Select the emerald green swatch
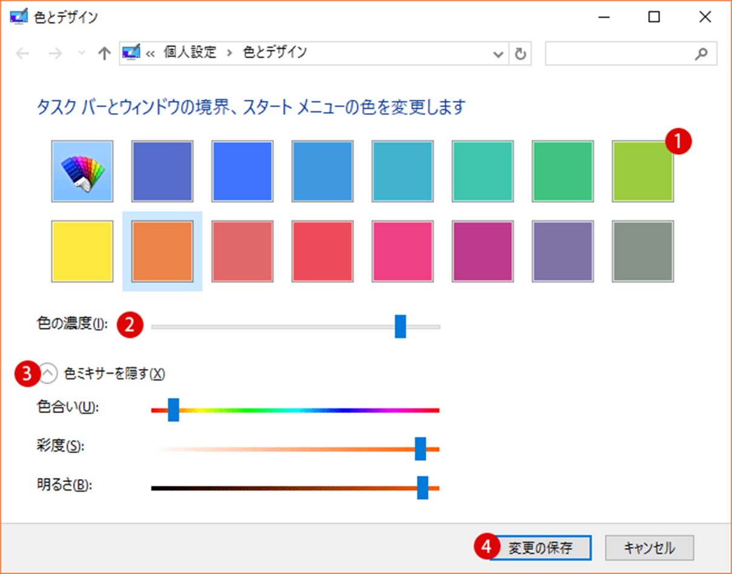Viewport: 732px width, 574px height. pyautogui.click(x=563, y=171)
